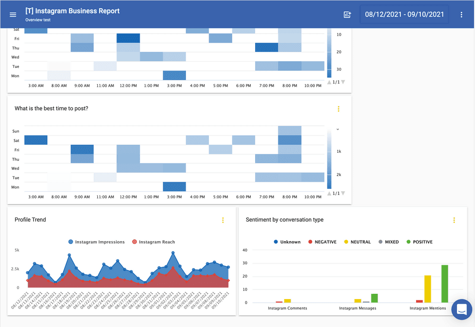Screen dimensions: 475x327
Task: Open Sentiment by conversation type options menu
Action: pyautogui.click(x=454, y=220)
